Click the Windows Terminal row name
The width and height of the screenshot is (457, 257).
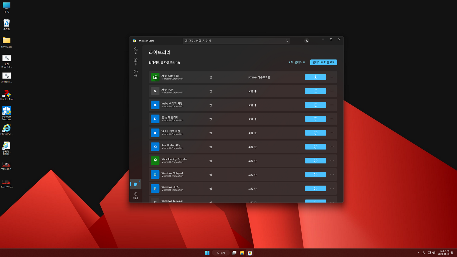172,201
